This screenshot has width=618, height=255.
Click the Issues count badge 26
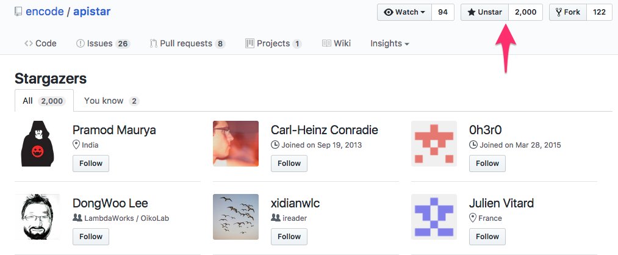click(123, 44)
